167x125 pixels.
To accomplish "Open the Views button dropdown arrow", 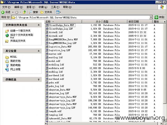I will point(60,12).
